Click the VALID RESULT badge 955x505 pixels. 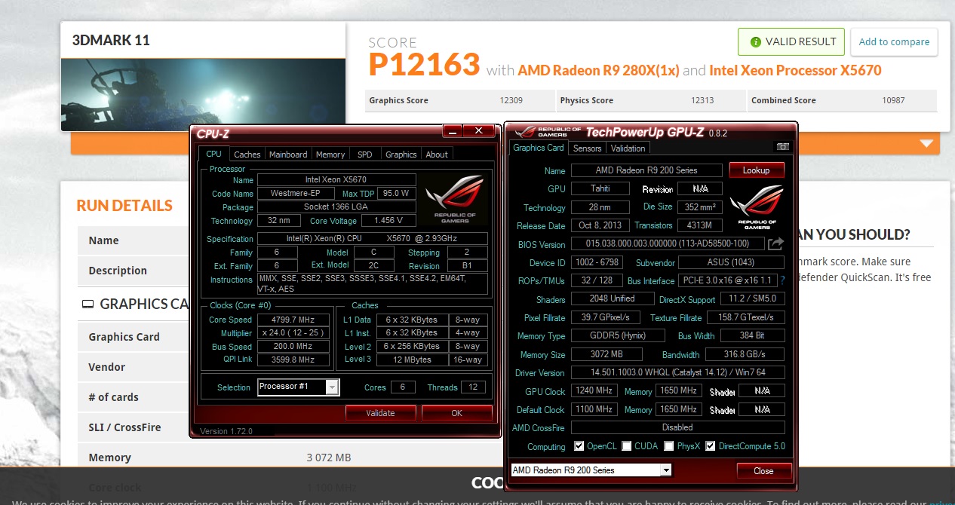(x=791, y=41)
